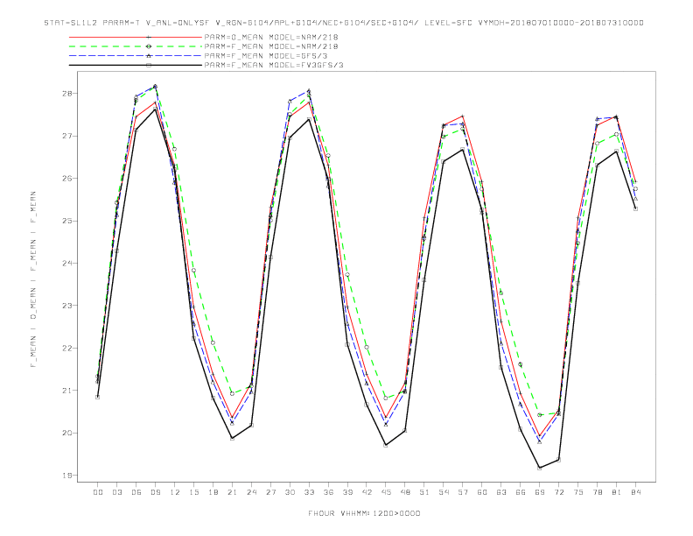Select legend entry PARM=F_MEAN MODEL=GFS/3
Viewport: 693px width, 536px height.
point(266,56)
